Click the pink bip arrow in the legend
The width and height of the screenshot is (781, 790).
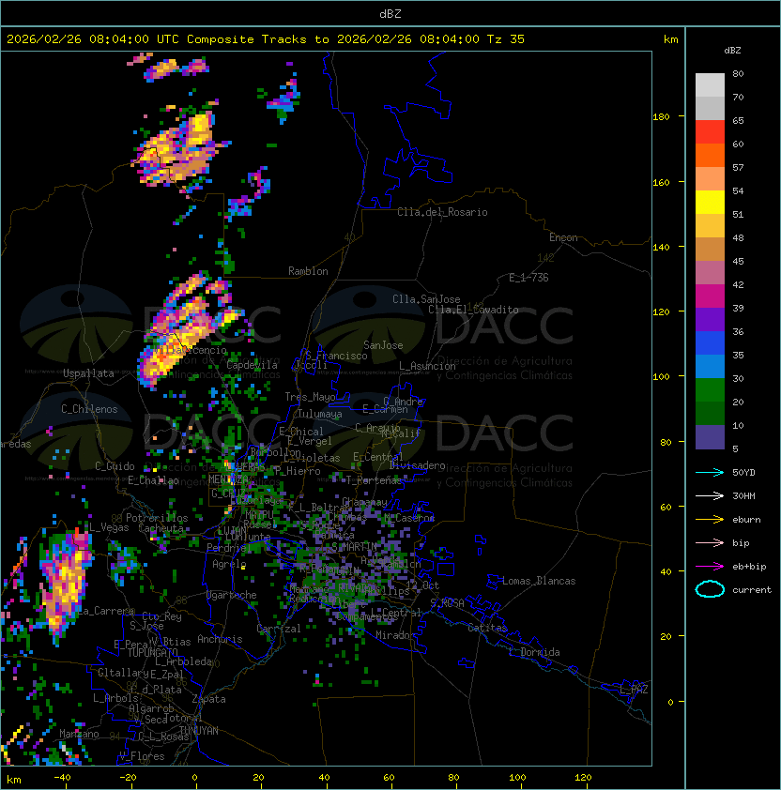click(710, 542)
